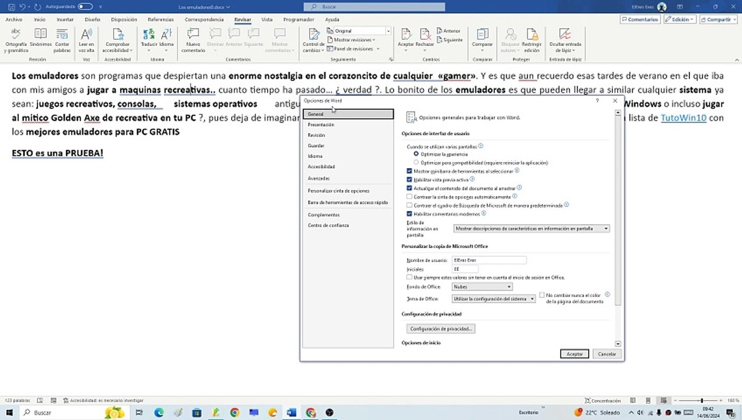Image resolution: width=742 pixels, height=420 pixels.
Task: Click the Comentarios button at top right
Action: click(640, 19)
